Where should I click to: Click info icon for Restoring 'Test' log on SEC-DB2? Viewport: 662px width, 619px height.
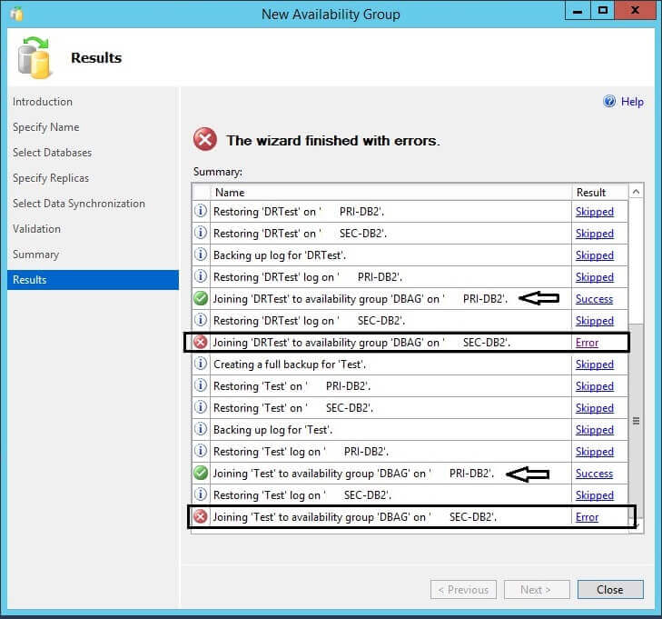[201, 494]
